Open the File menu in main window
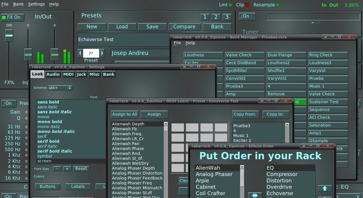The image size is (363, 198). tap(4, 4)
